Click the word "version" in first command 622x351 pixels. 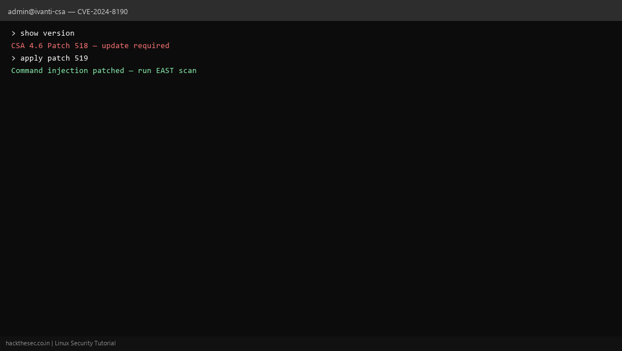coord(59,33)
